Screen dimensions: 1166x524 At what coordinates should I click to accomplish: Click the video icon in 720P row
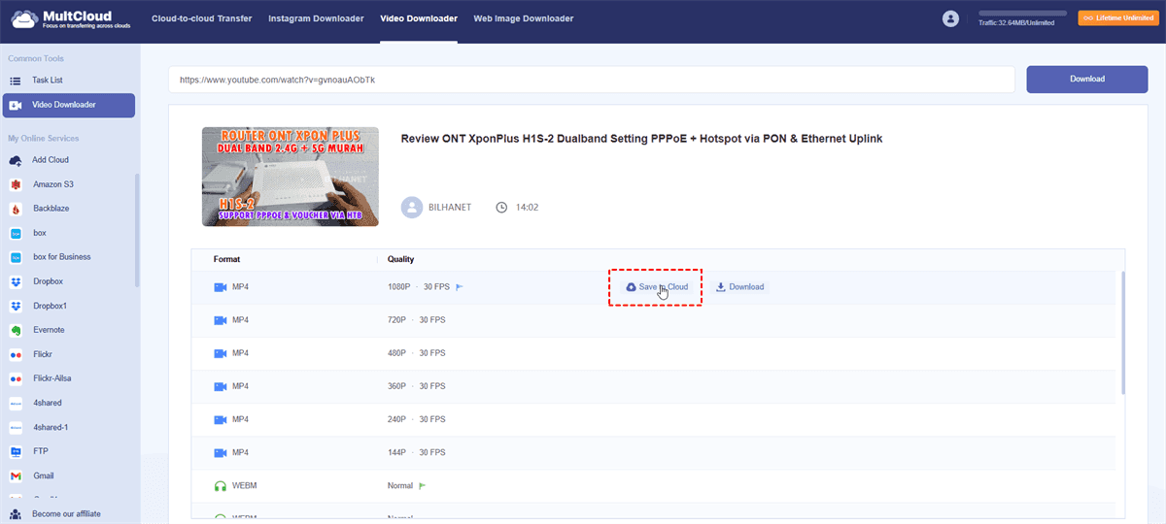[220, 320]
